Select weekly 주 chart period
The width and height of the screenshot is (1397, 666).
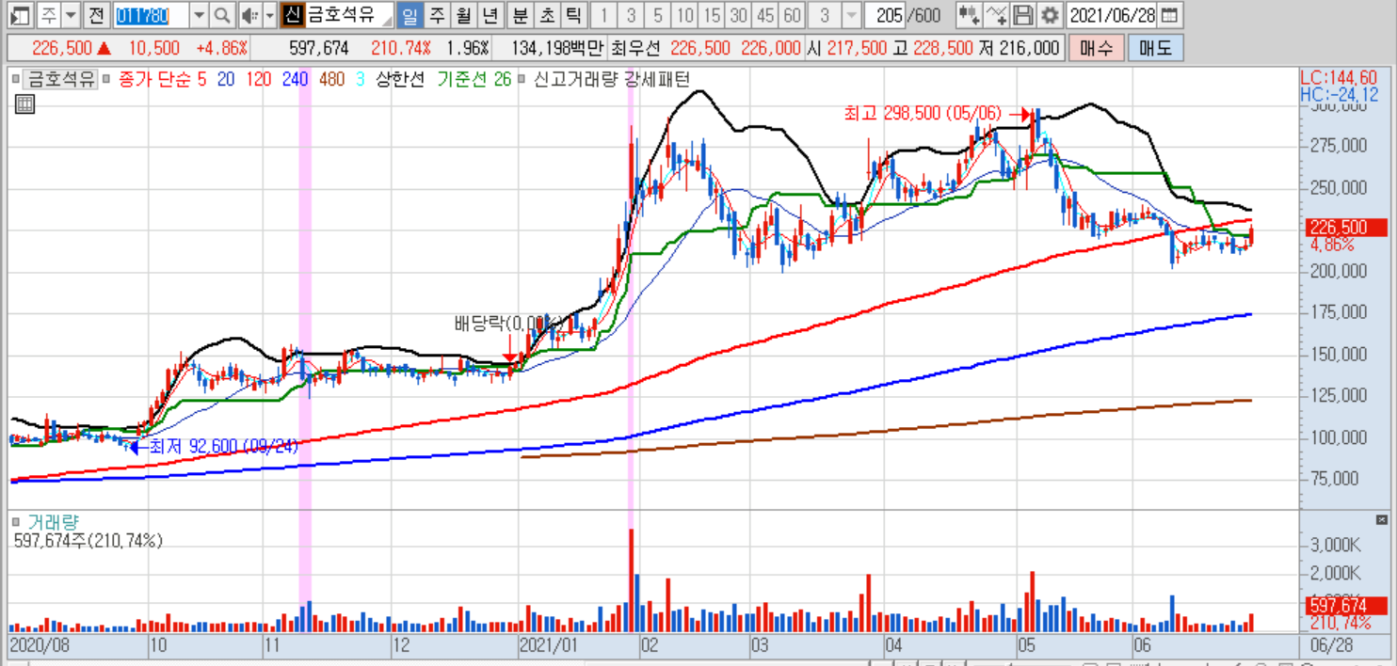(437, 15)
